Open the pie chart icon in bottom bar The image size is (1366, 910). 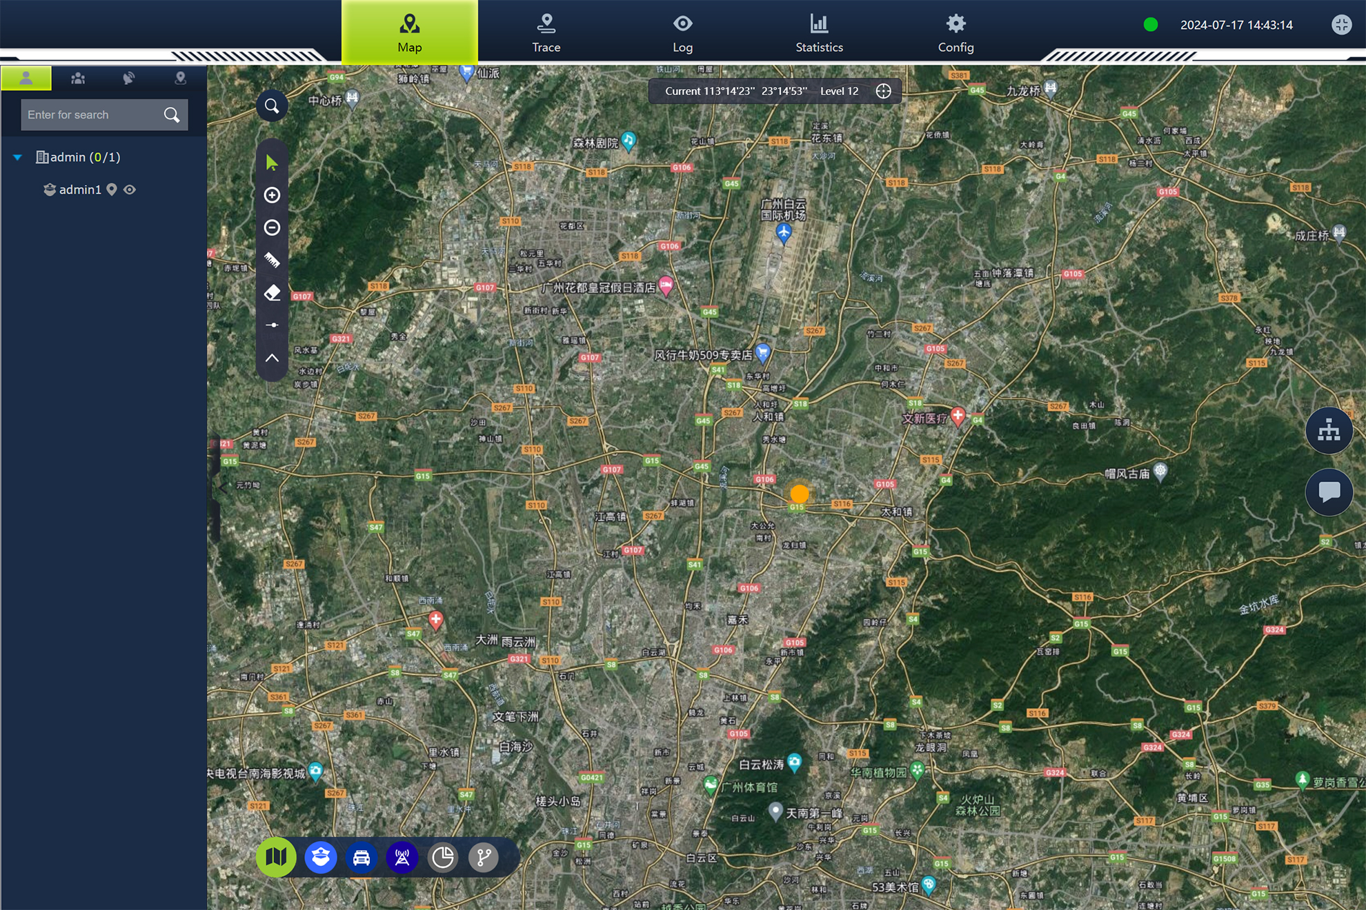(443, 857)
